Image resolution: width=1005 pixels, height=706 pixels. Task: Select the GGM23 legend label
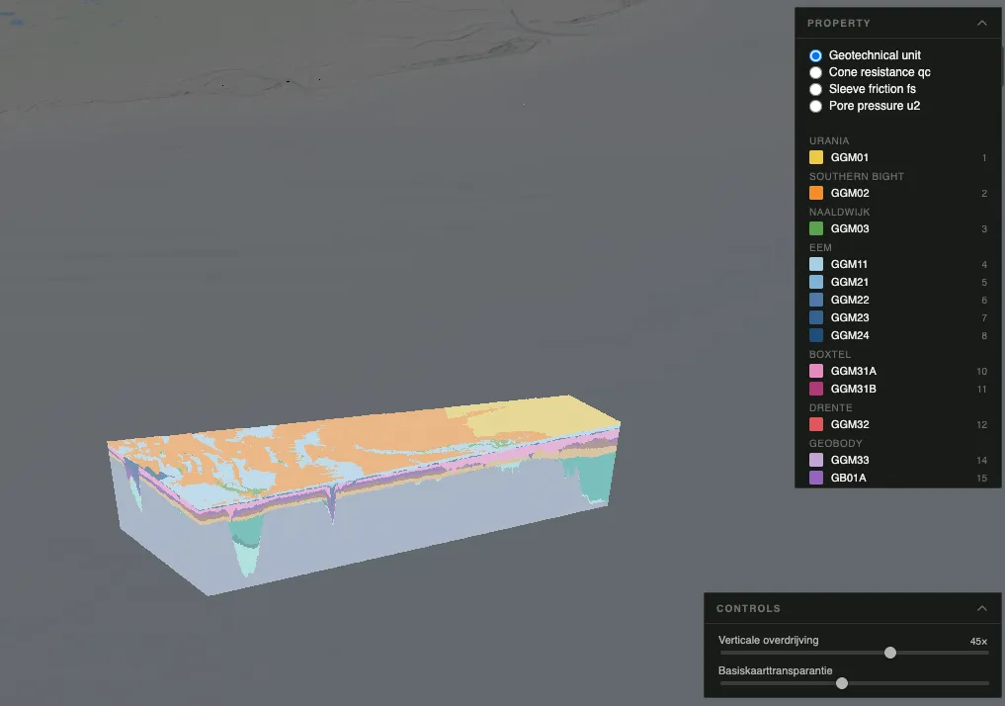point(849,317)
